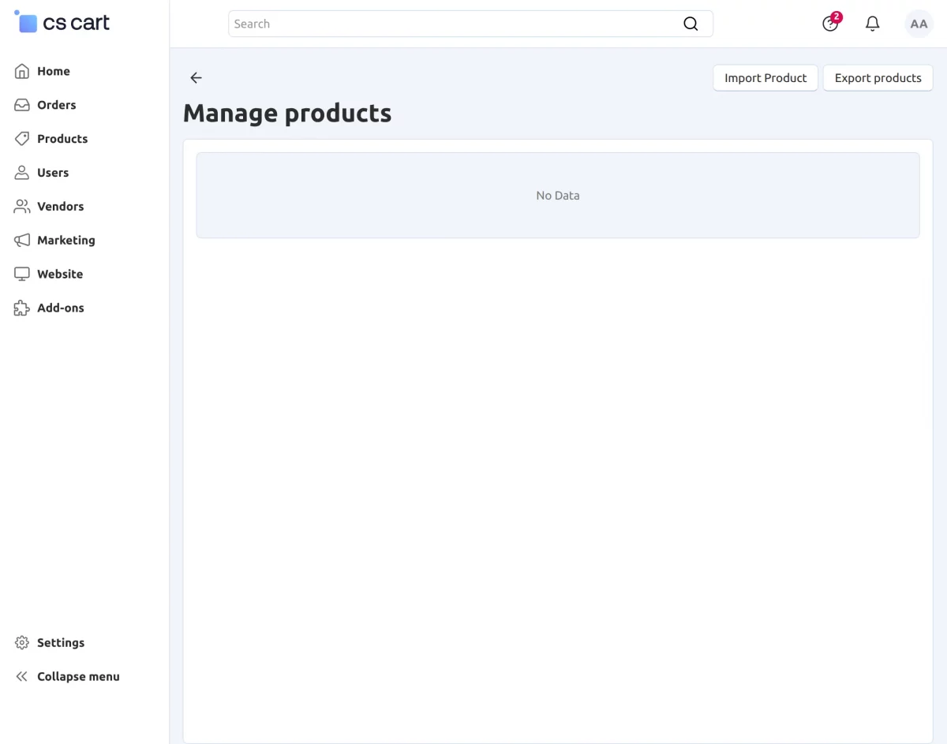Click the Manage products heading

click(x=287, y=114)
